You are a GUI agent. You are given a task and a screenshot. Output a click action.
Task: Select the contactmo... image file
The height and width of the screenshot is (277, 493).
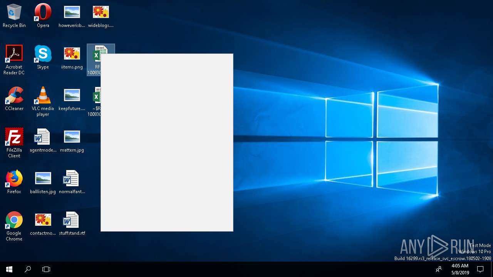pos(43,224)
